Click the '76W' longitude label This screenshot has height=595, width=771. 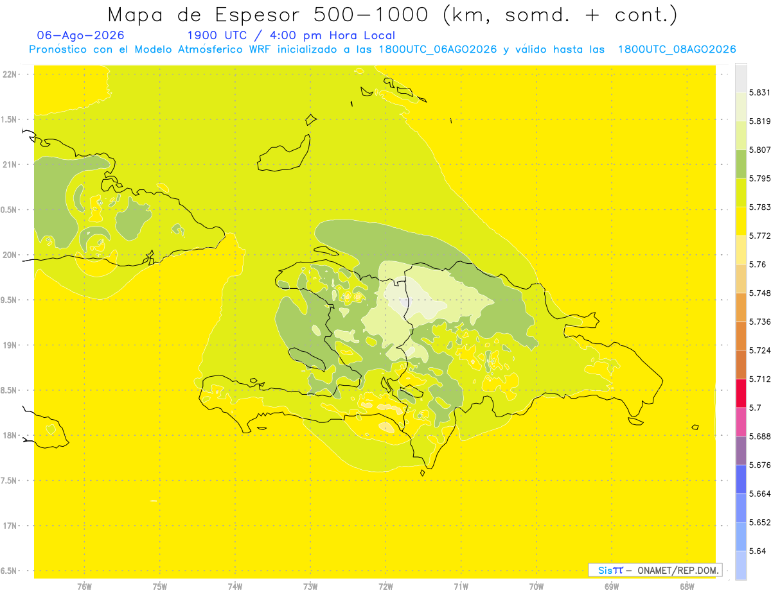(x=84, y=587)
